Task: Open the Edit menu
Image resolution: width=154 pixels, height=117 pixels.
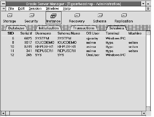Action: coord(21,9)
